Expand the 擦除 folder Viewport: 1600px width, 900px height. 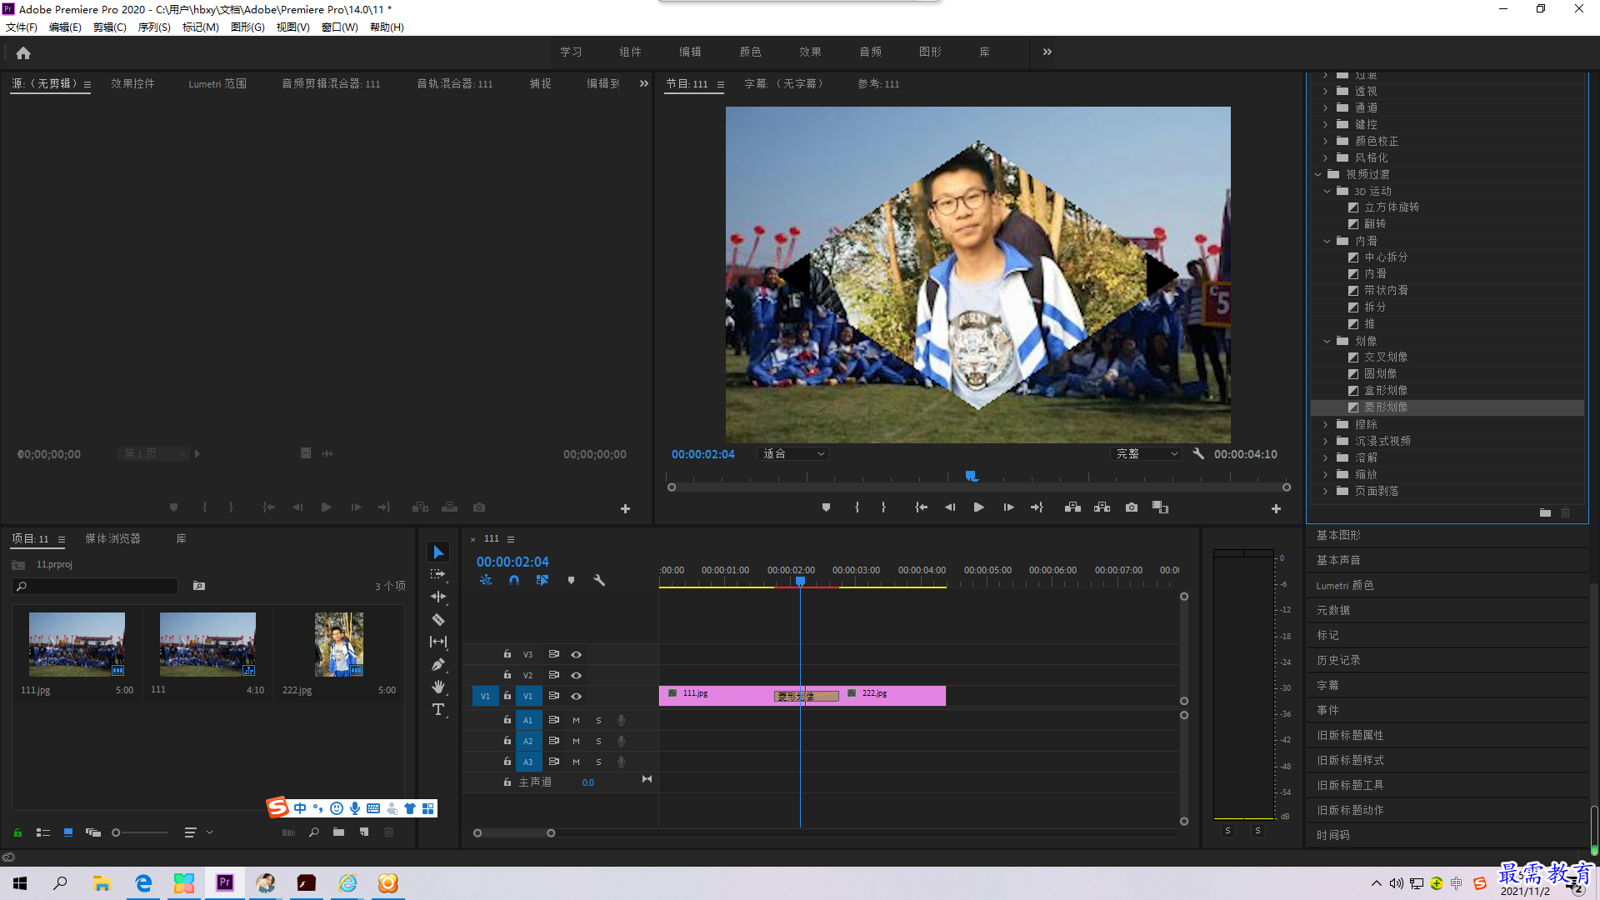click(x=1326, y=424)
